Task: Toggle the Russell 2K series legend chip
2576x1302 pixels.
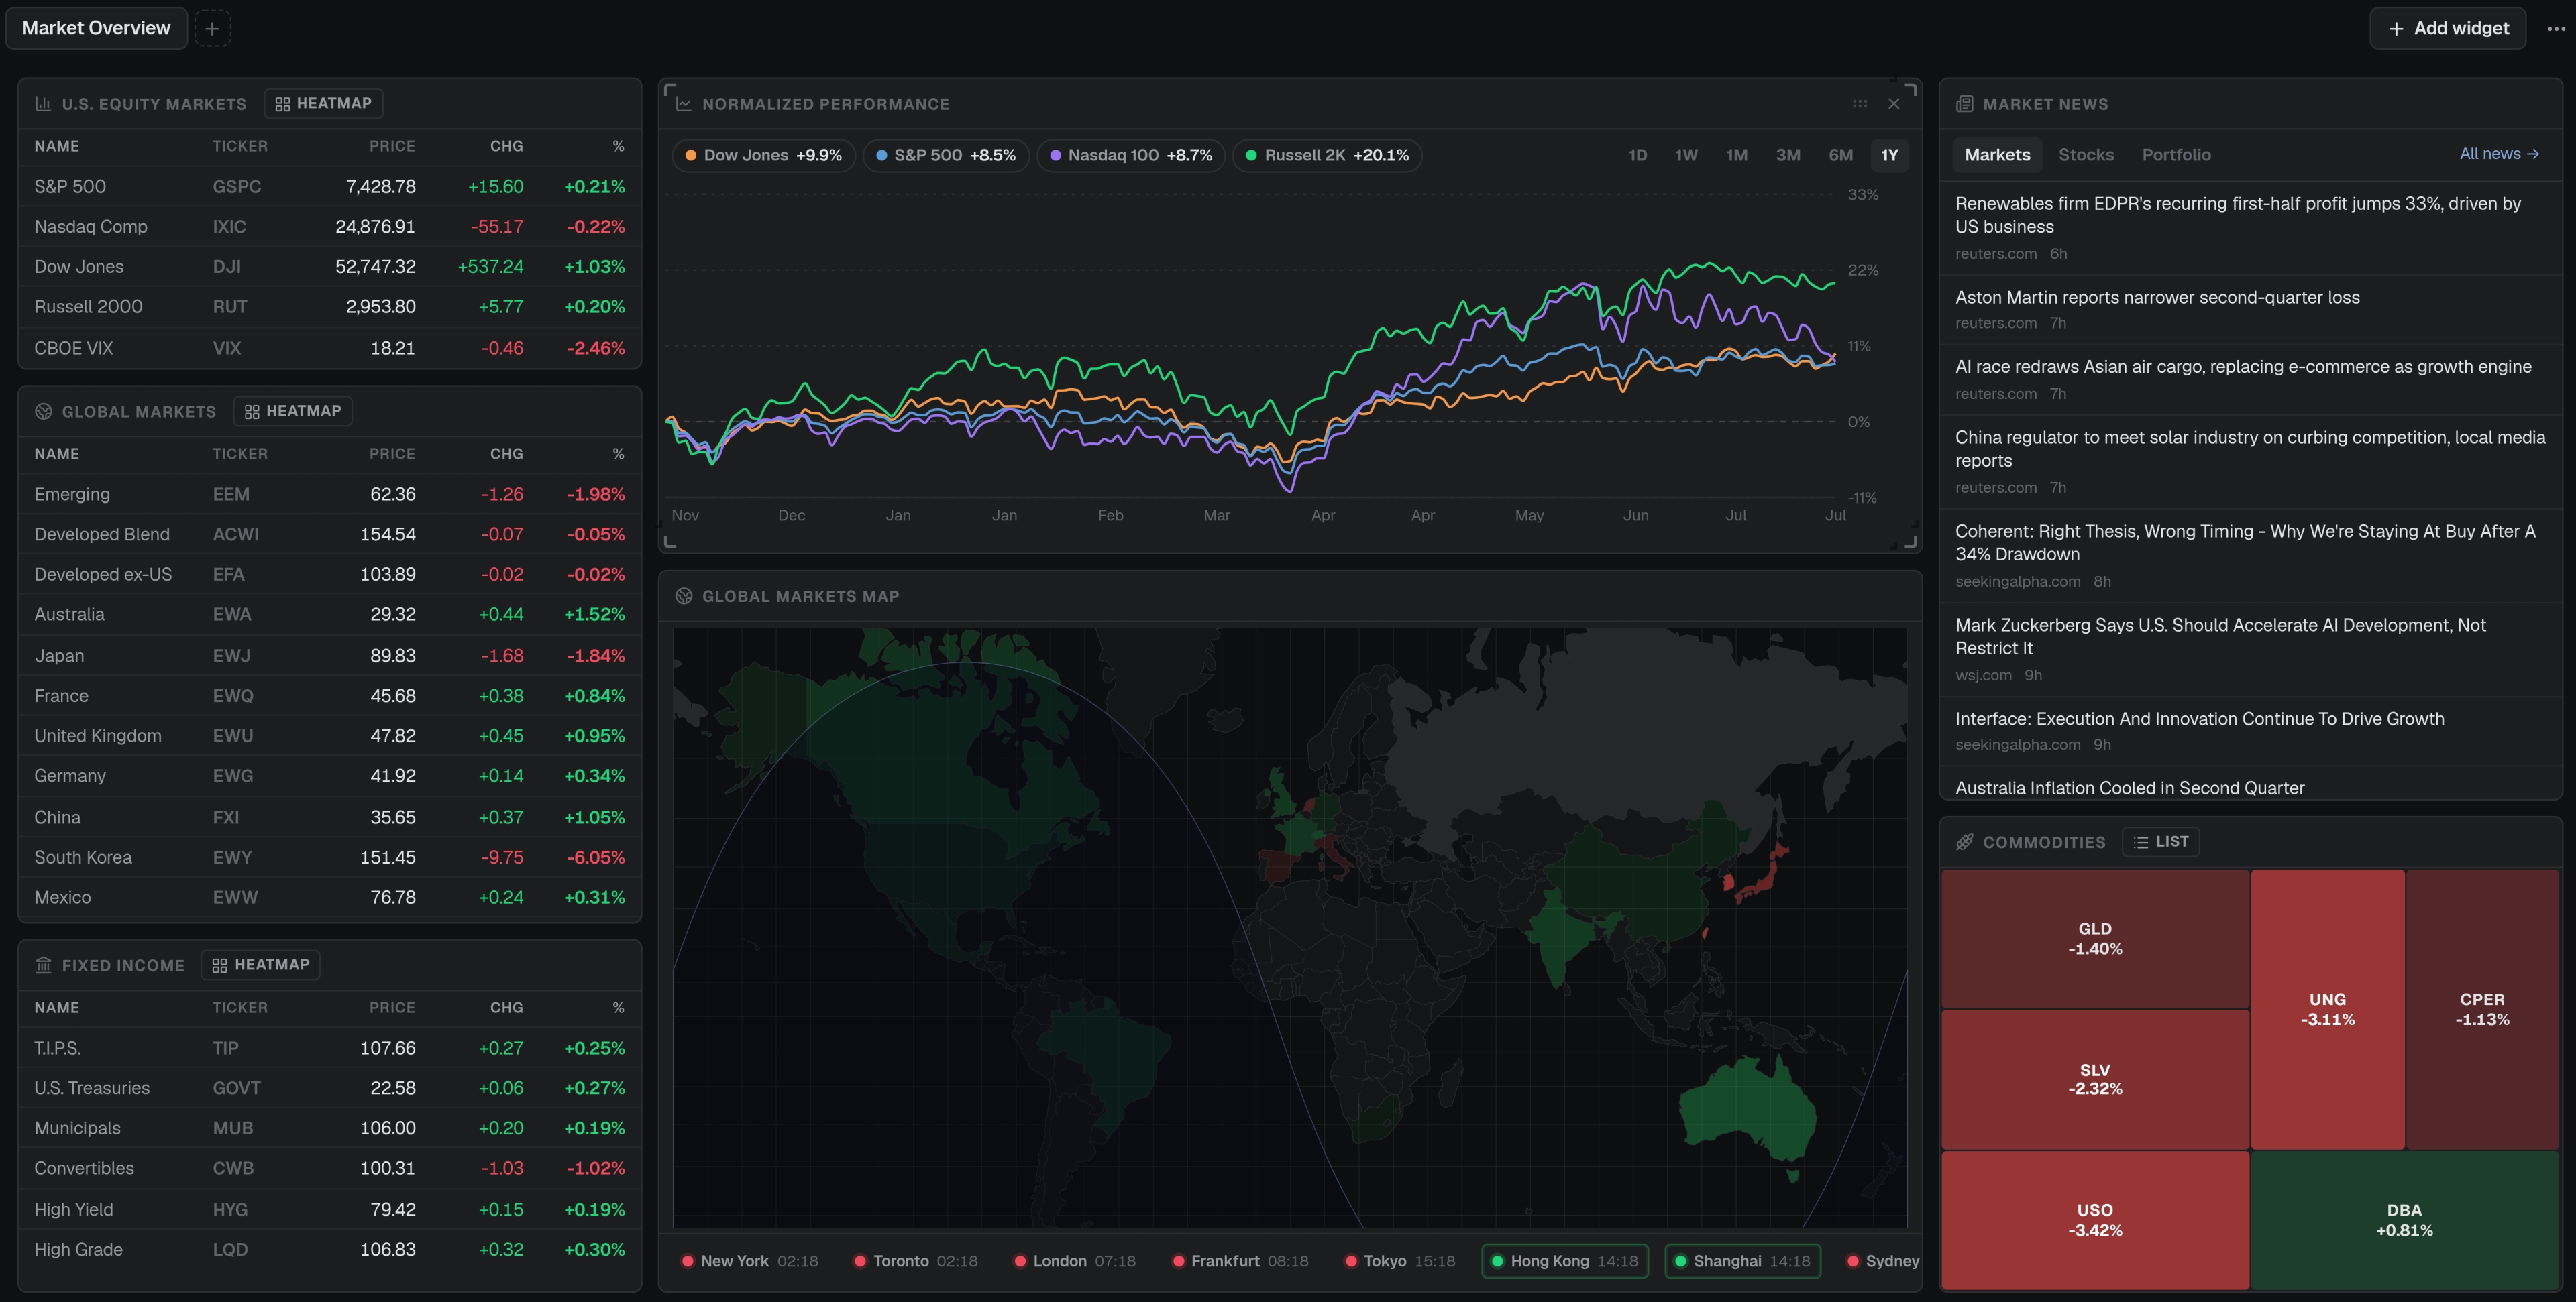Action: click(1328, 156)
